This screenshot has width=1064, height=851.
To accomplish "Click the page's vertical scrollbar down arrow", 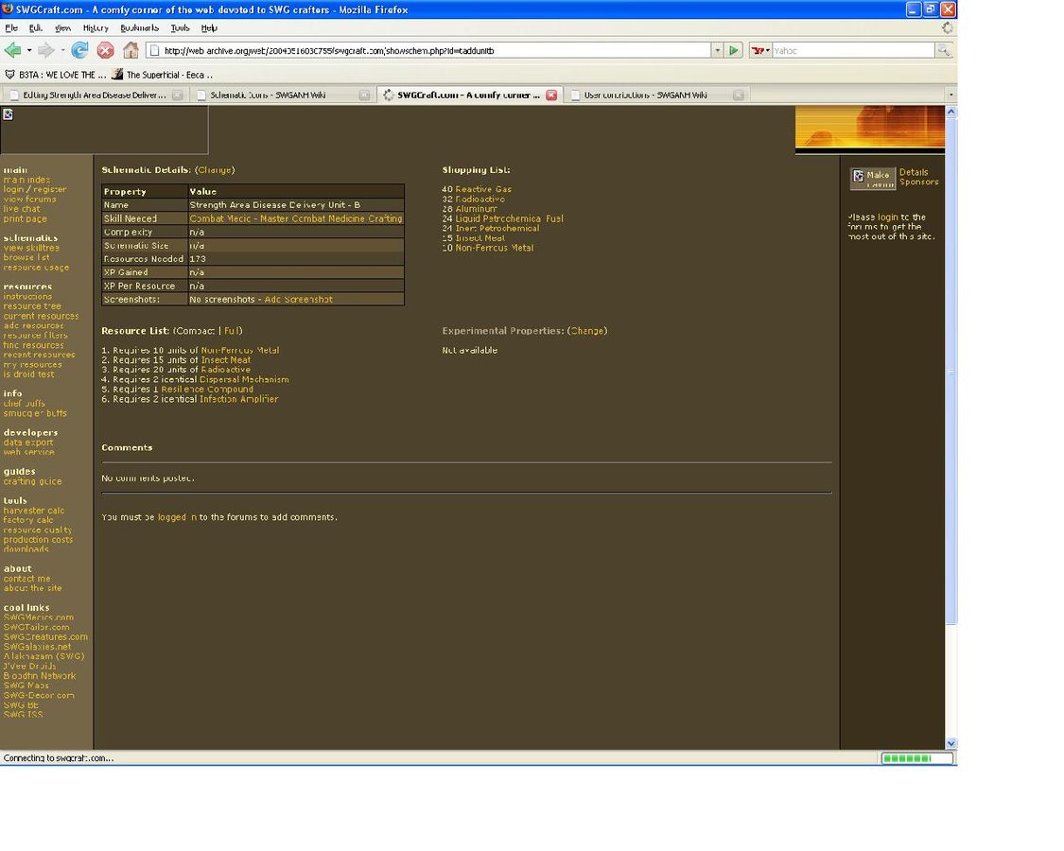I will point(951,743).
